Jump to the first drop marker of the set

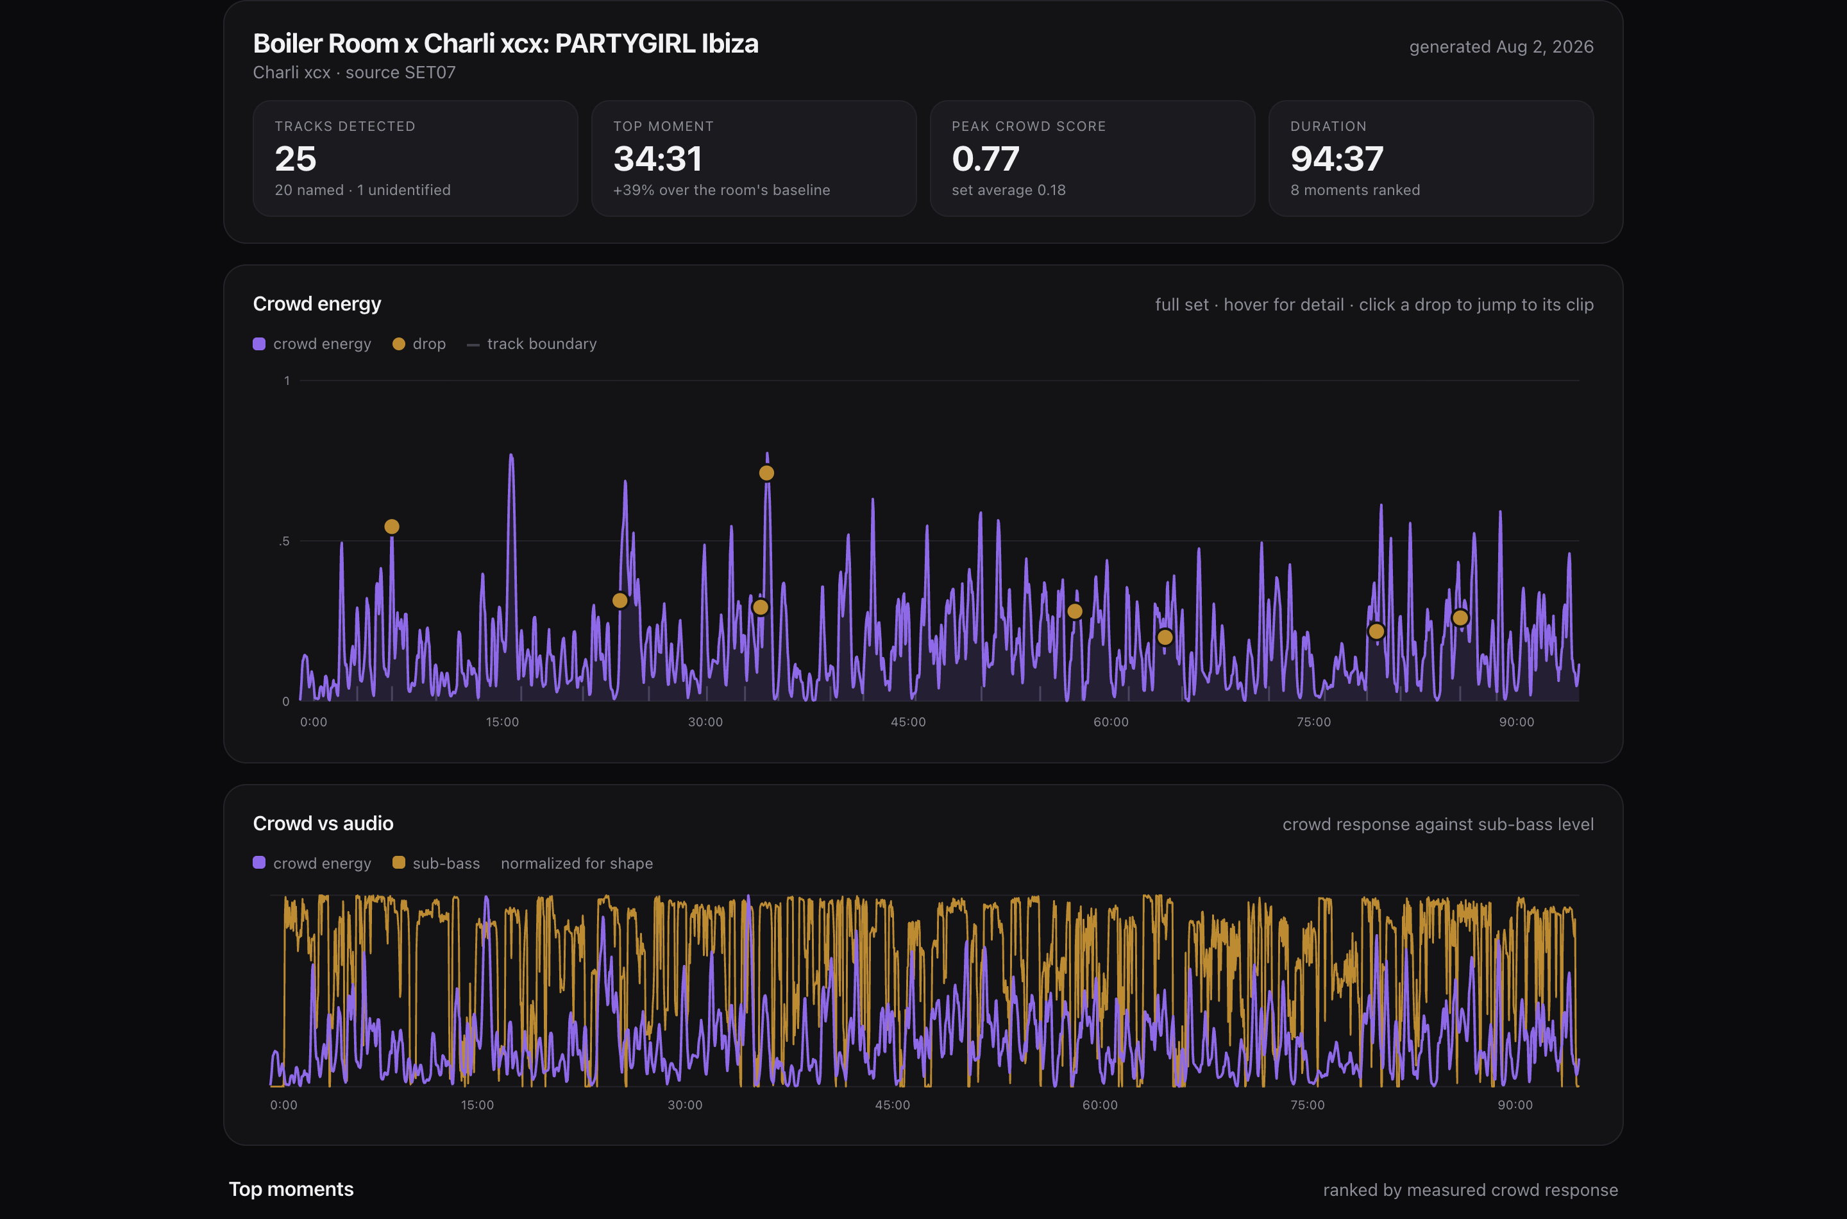[392, 526]
